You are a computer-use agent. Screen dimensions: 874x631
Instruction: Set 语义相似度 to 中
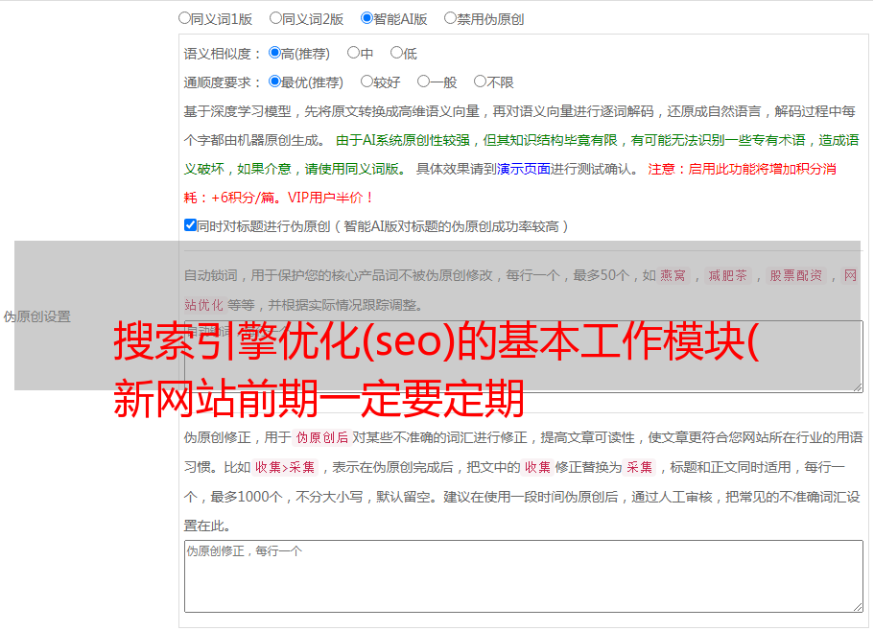click(353, 53)
